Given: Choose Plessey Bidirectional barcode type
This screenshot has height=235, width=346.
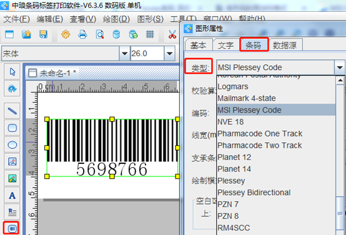Looking at the screenshot, I should (x=276, y=193).
